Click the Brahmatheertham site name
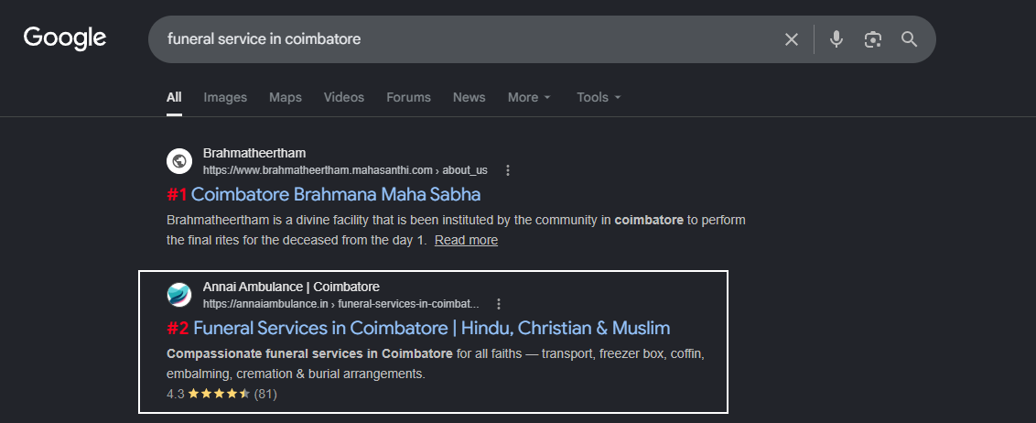This screenshot has width=1036, height=423. pos(254,153)
